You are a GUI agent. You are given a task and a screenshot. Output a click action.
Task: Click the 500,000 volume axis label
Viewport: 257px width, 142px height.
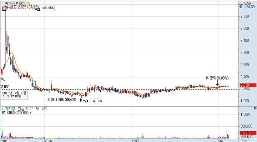point(246,126)
